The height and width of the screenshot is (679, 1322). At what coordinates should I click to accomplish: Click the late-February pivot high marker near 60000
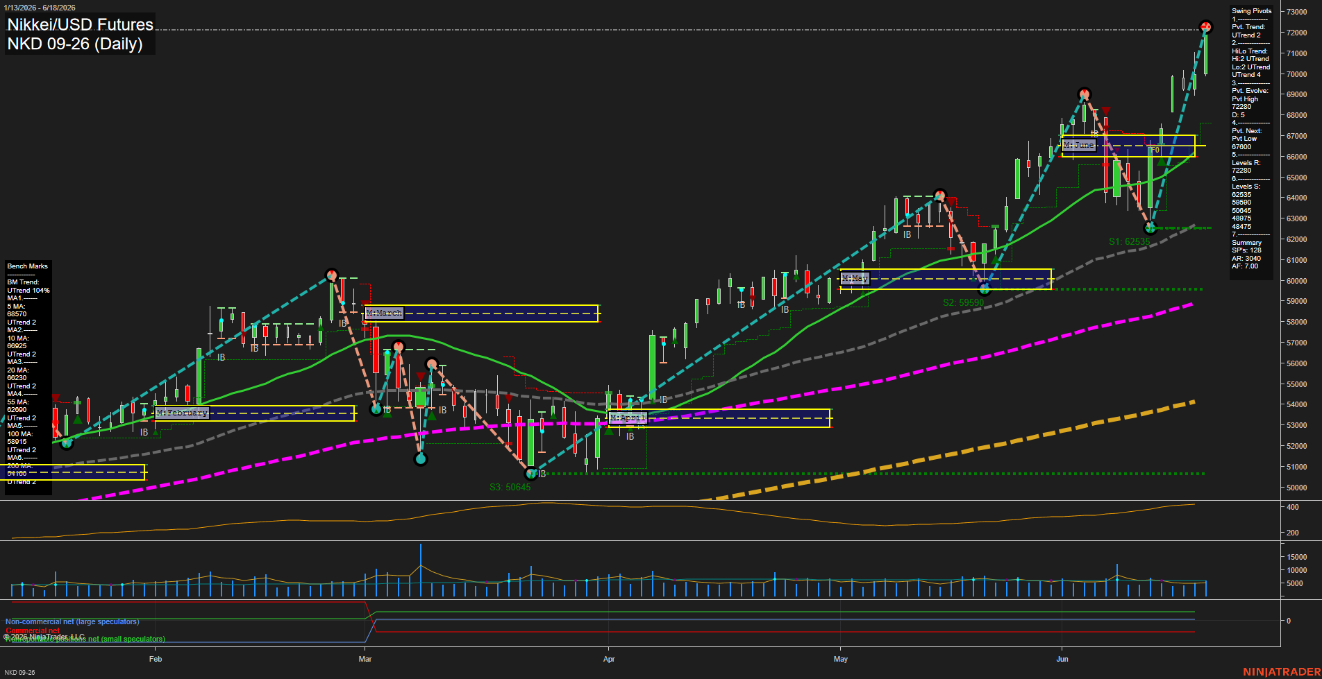tap(332, 275)
